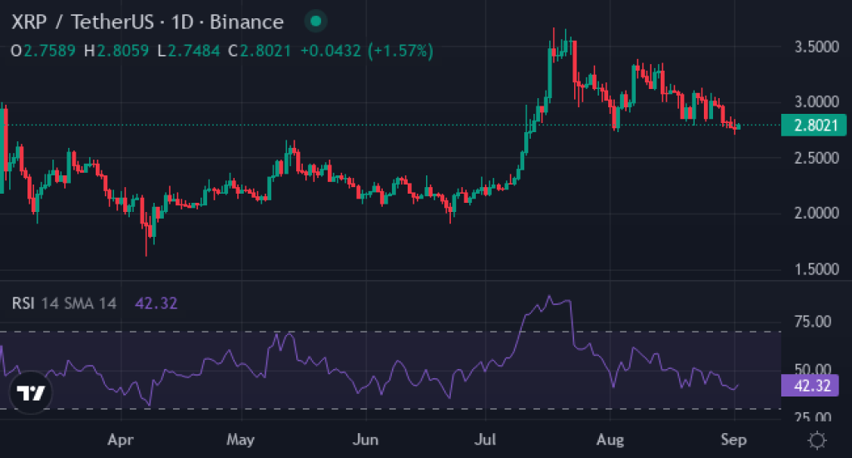Click the 75.00 RSI axis label
The width and height of the screenshot is (852, 458).
812,322
